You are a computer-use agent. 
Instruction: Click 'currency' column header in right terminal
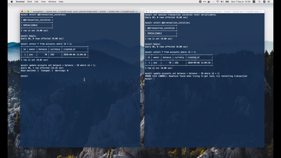pyautogui.click(x=179, y=58)
